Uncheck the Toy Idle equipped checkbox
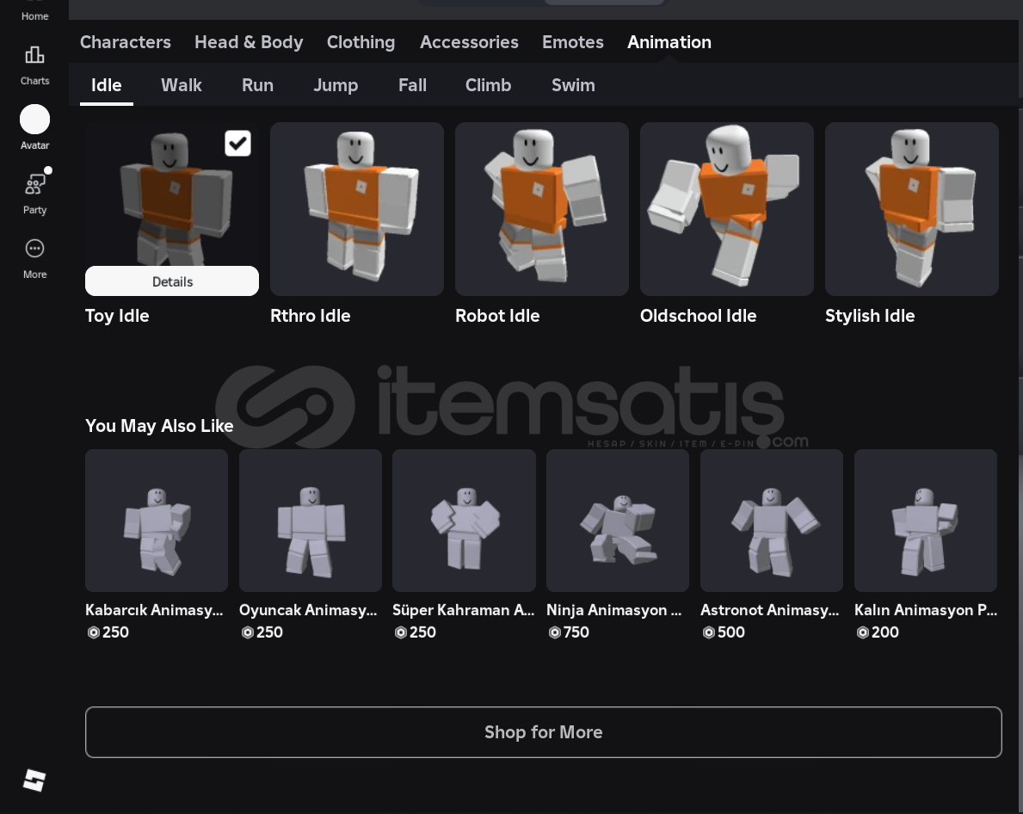Screen dimensions: 1023x814 click(237, 143)
